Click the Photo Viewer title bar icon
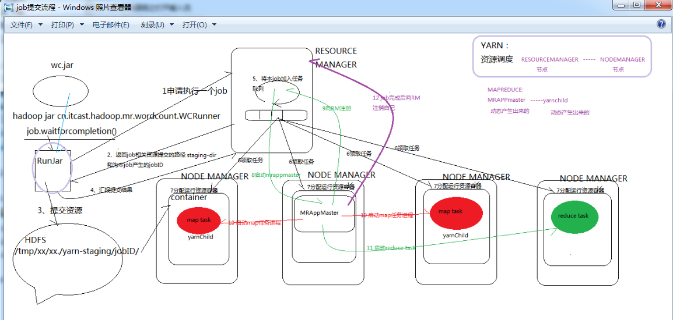 coord(8,8)
